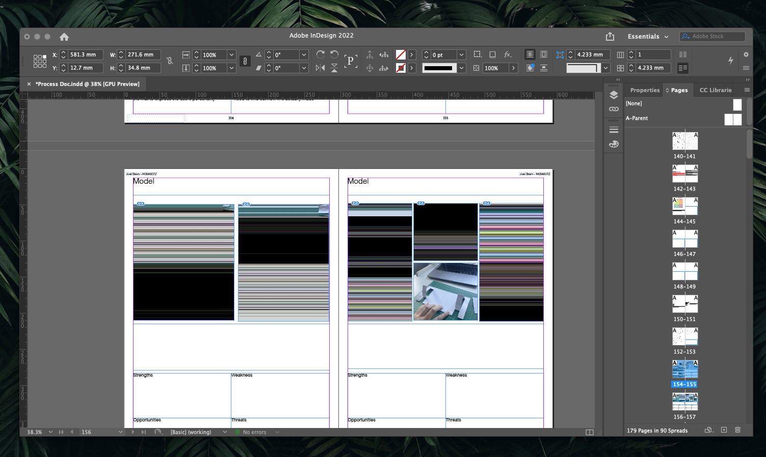Open the Color panel palette icon
This screenshot has width=766, height=457.
coord(613,144)
